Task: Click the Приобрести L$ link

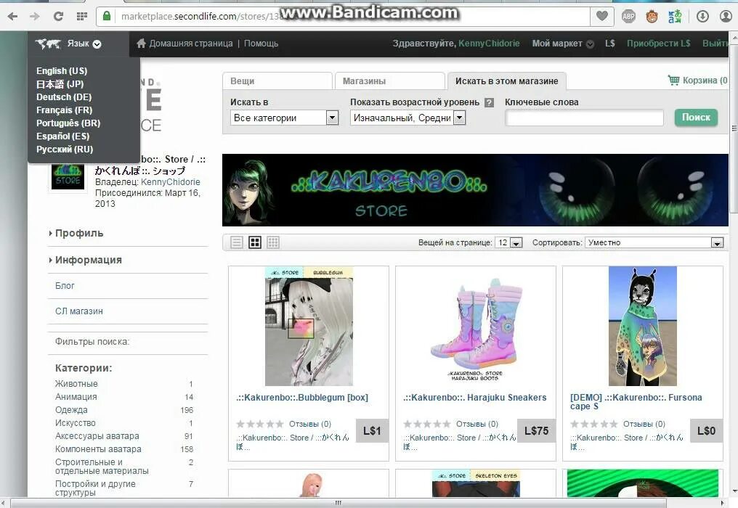Action: point(658,44)
